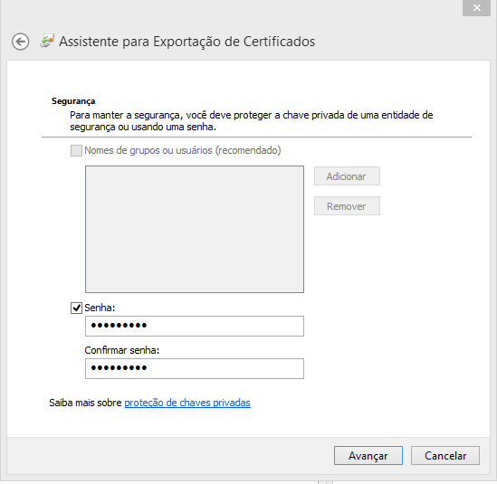Focus the Senha password field
Viewport: 497px width, 484px height.
pos(195,326)
